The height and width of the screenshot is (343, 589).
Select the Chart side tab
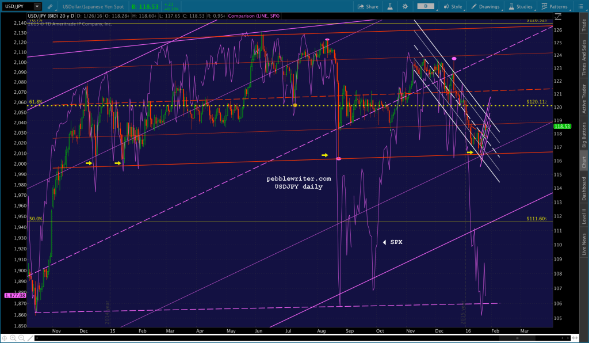pyautogui.click(x=584, y=162)
